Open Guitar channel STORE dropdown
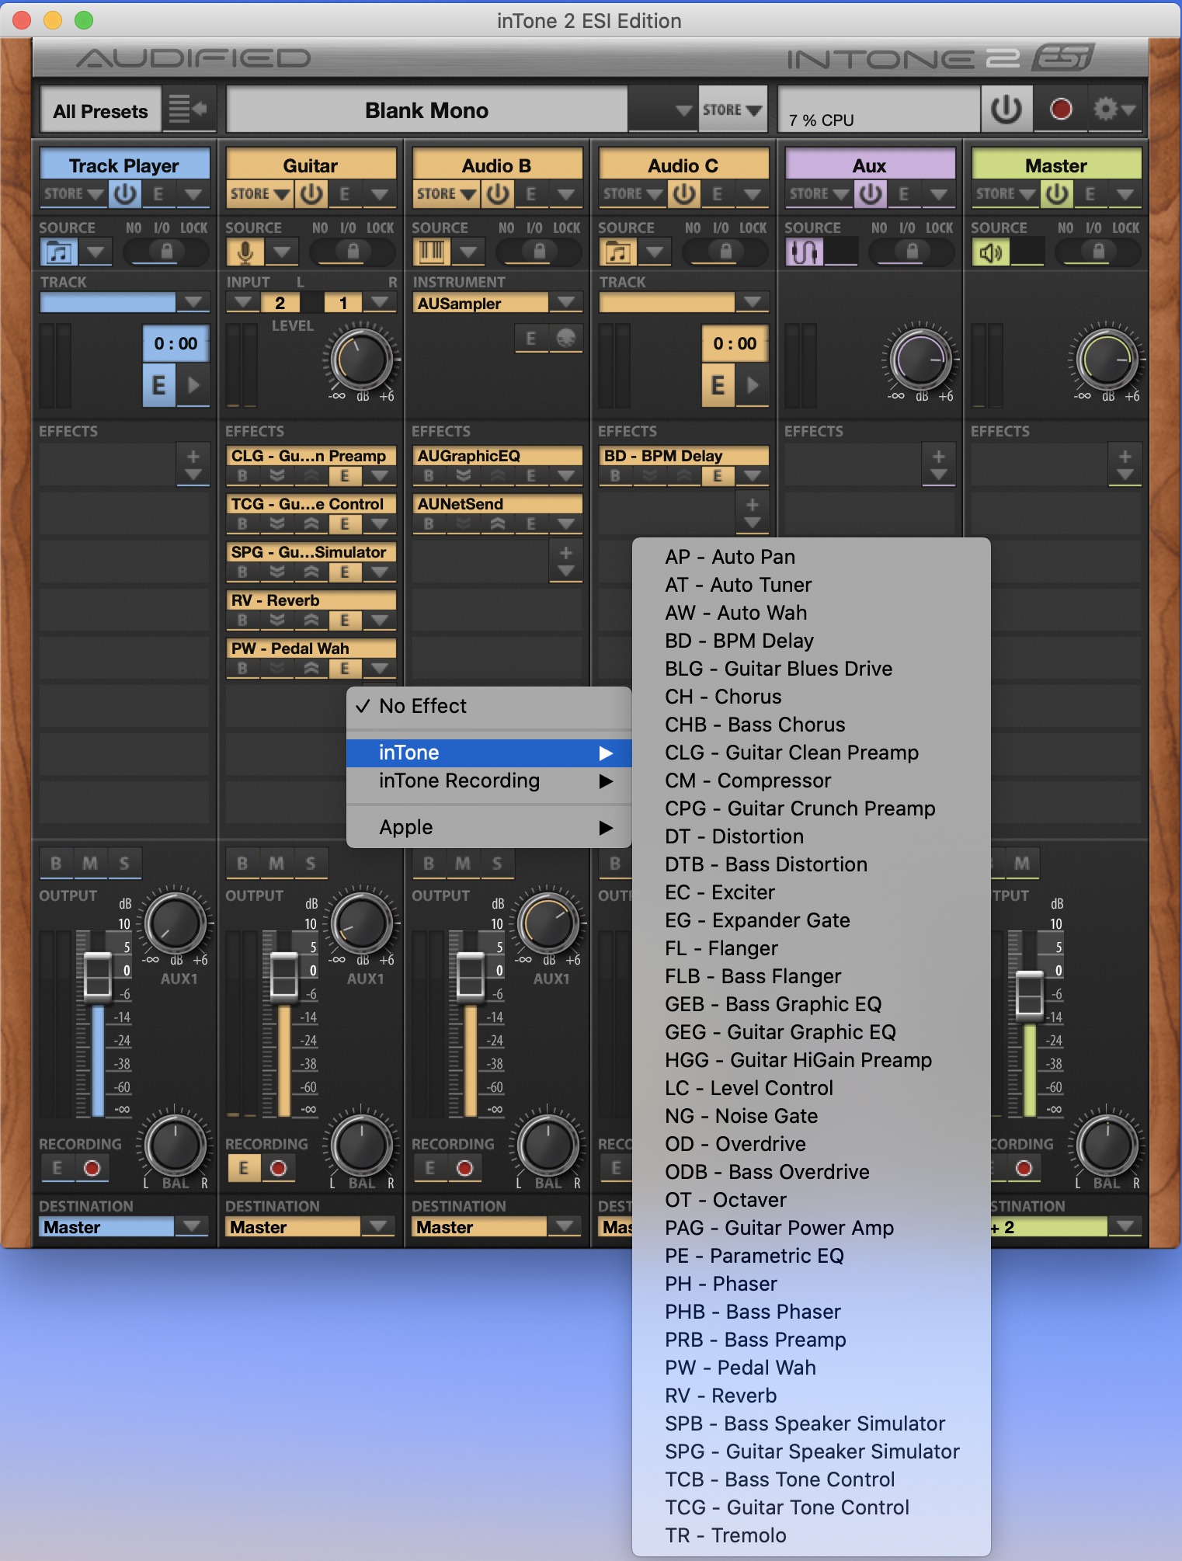1182x1561 pixels. [260, 193]
